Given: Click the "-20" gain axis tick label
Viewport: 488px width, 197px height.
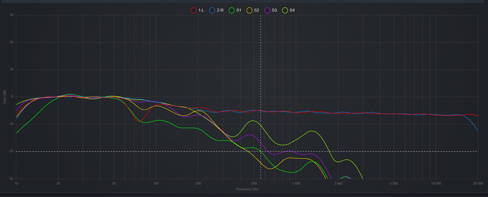Looking at the screenshot, I should pyautogui.click(x=11, y=151).
